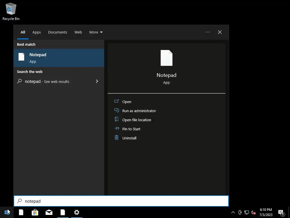Click the Open file location icon
Viewport: 290px width, 218px height.
tap(116, 119)
